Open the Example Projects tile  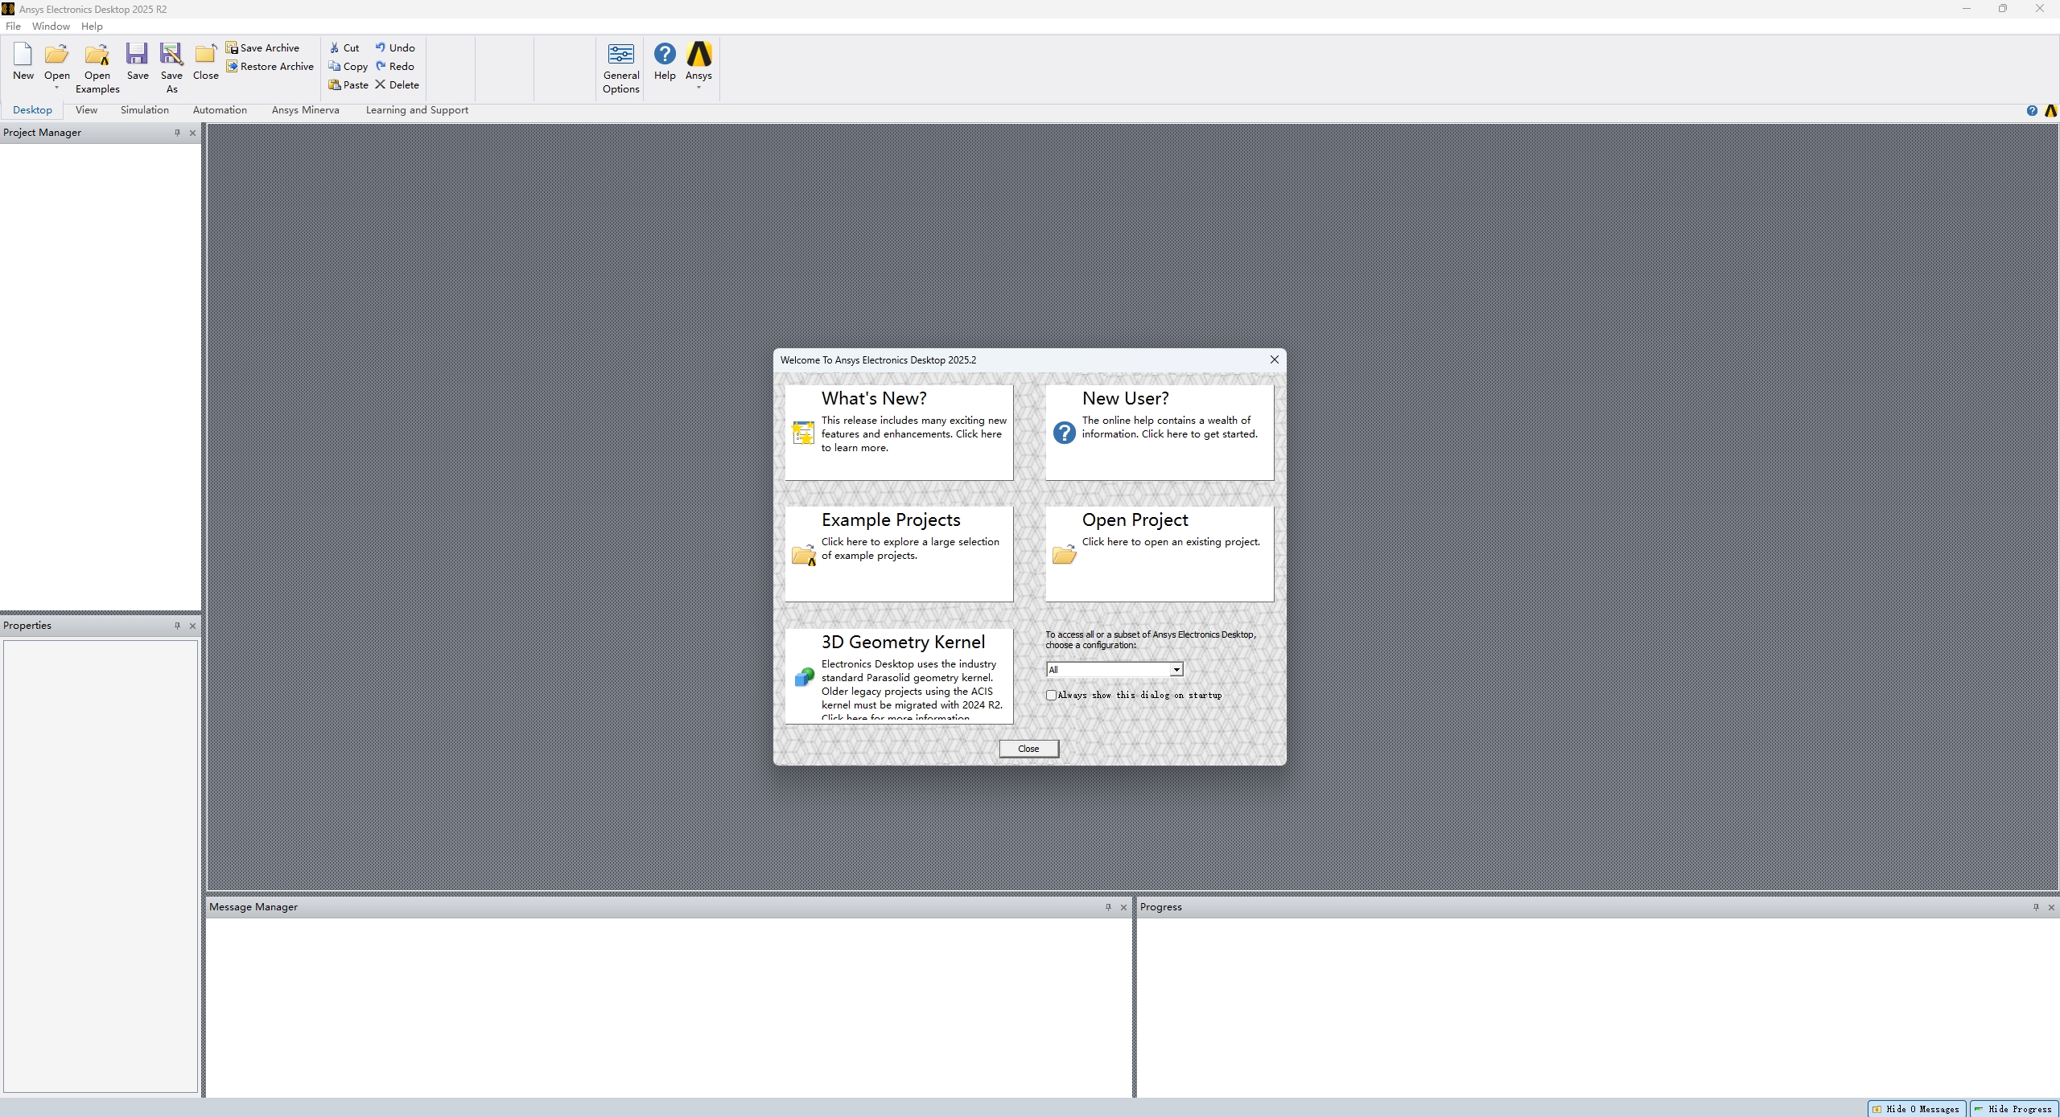pos(899,553)
